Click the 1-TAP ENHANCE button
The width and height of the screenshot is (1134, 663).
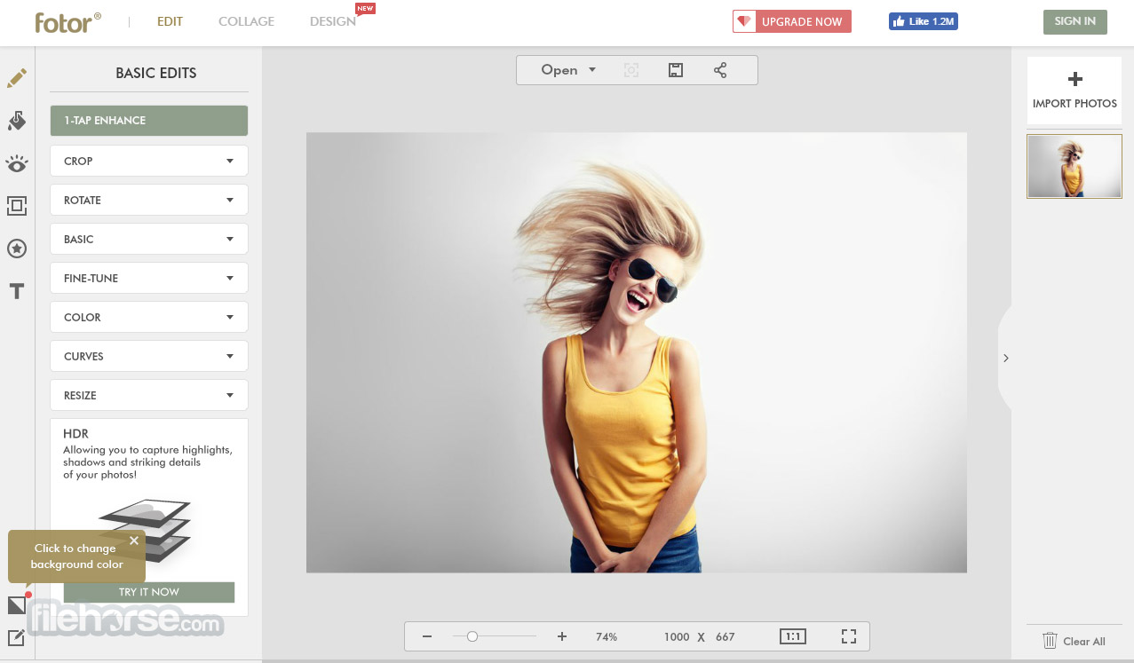(x=149, y=121)
